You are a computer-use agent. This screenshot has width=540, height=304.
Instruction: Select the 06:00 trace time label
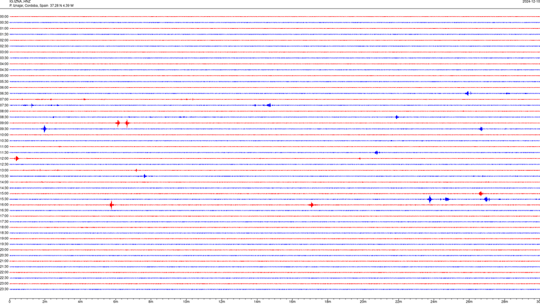click(4, 88)
